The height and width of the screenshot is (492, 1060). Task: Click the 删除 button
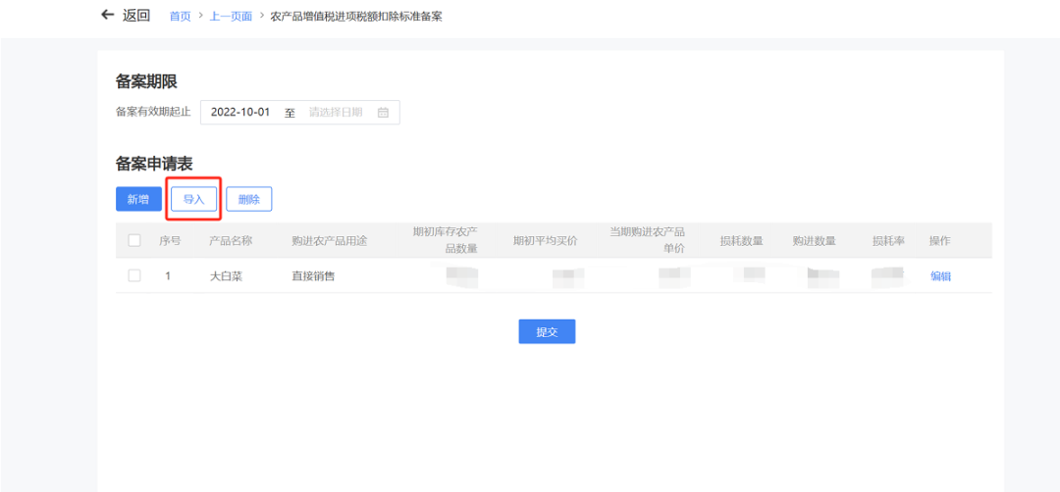[248, 199]
